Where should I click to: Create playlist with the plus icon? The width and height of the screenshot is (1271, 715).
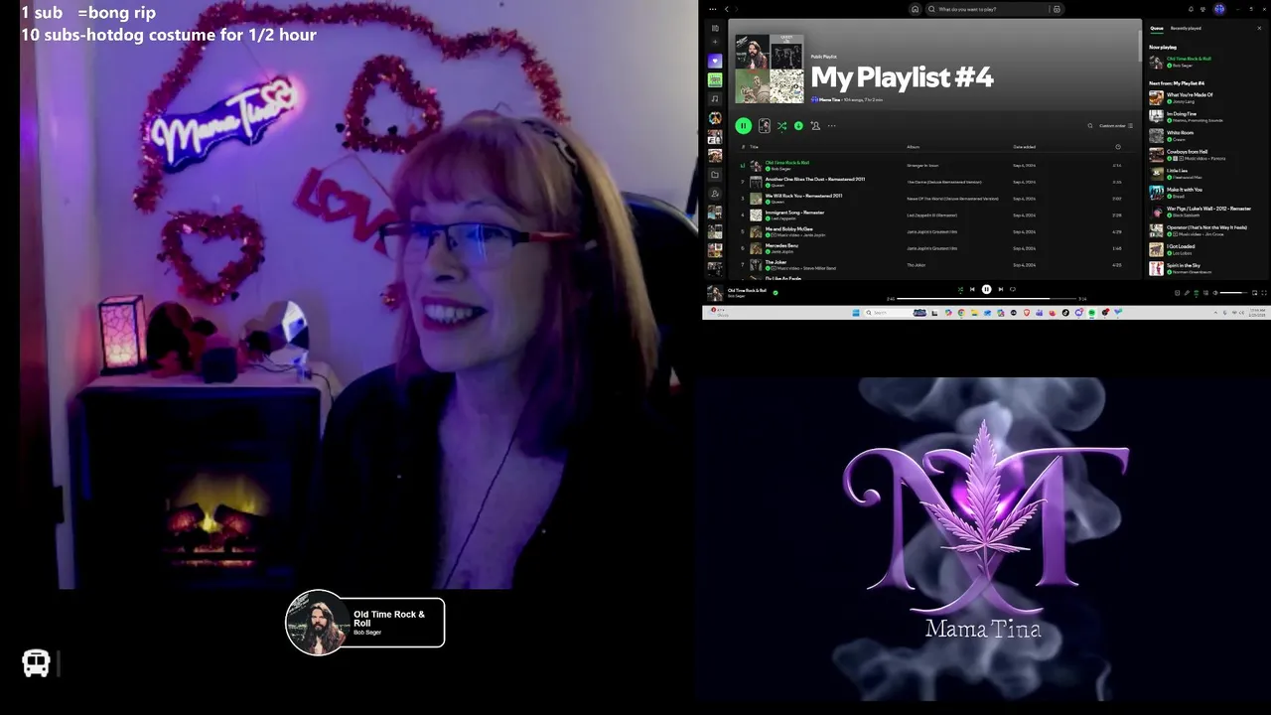point(715,42)
